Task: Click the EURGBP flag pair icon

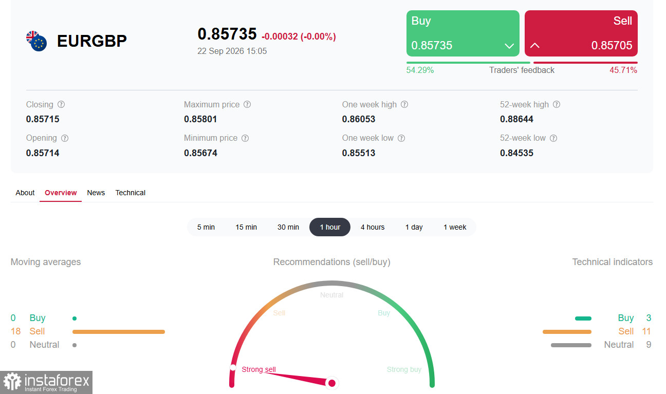Action: pyautogui.click(x=36, y=41)
